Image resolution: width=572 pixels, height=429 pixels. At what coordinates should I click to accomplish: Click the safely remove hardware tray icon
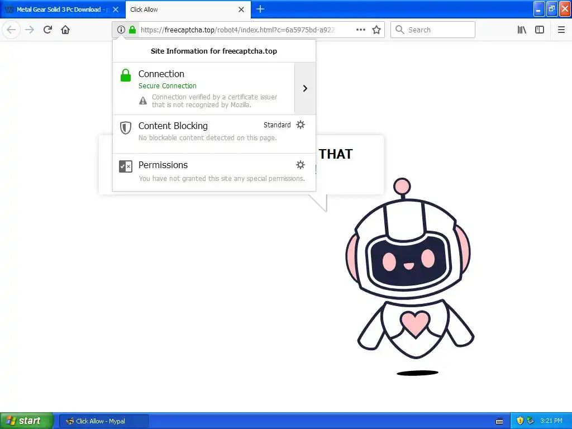pyautogui.click(x=531, y=421)
